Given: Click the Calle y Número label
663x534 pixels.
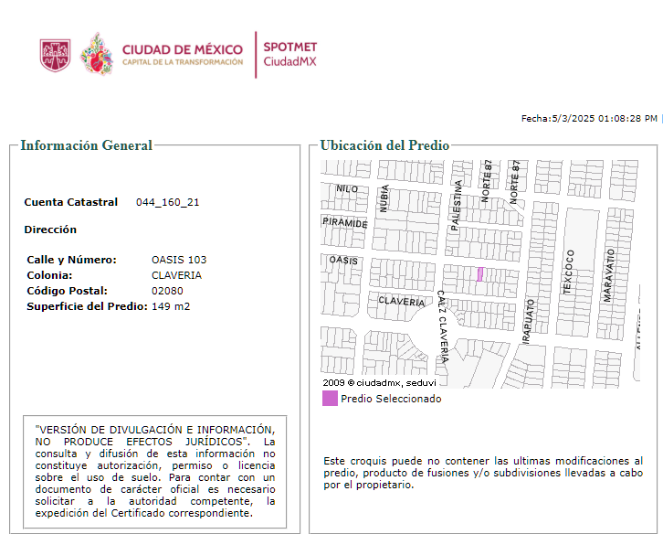Looking at the screenshot, I should 71,260.
